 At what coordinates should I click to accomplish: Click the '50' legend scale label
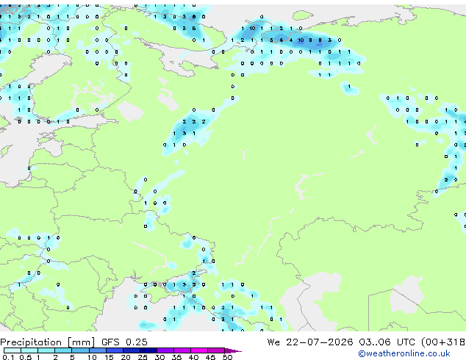[227, 357]
